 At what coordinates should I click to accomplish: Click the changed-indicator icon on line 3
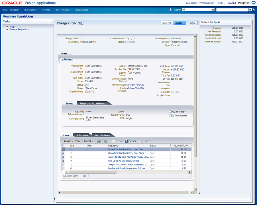point(63,157)
